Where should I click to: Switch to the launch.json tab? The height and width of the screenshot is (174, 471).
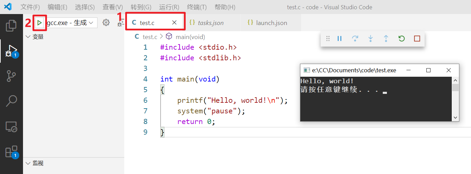click(271, 23)
